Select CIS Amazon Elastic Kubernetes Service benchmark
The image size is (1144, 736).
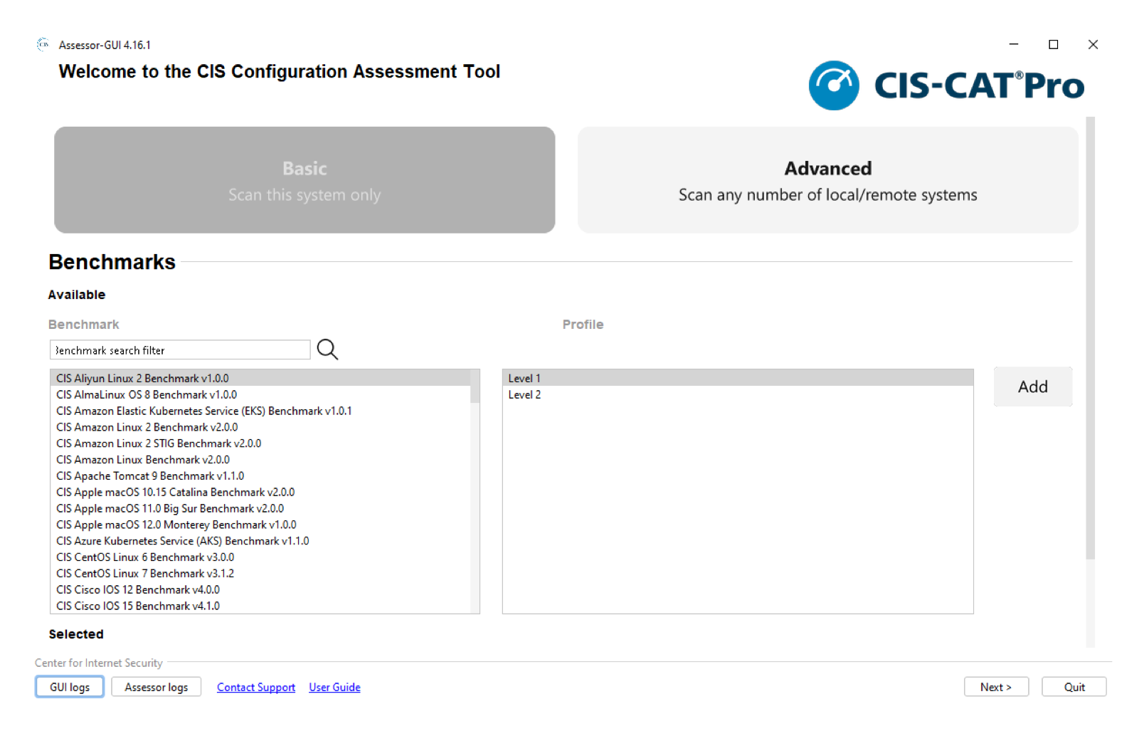tap(203, 411)
